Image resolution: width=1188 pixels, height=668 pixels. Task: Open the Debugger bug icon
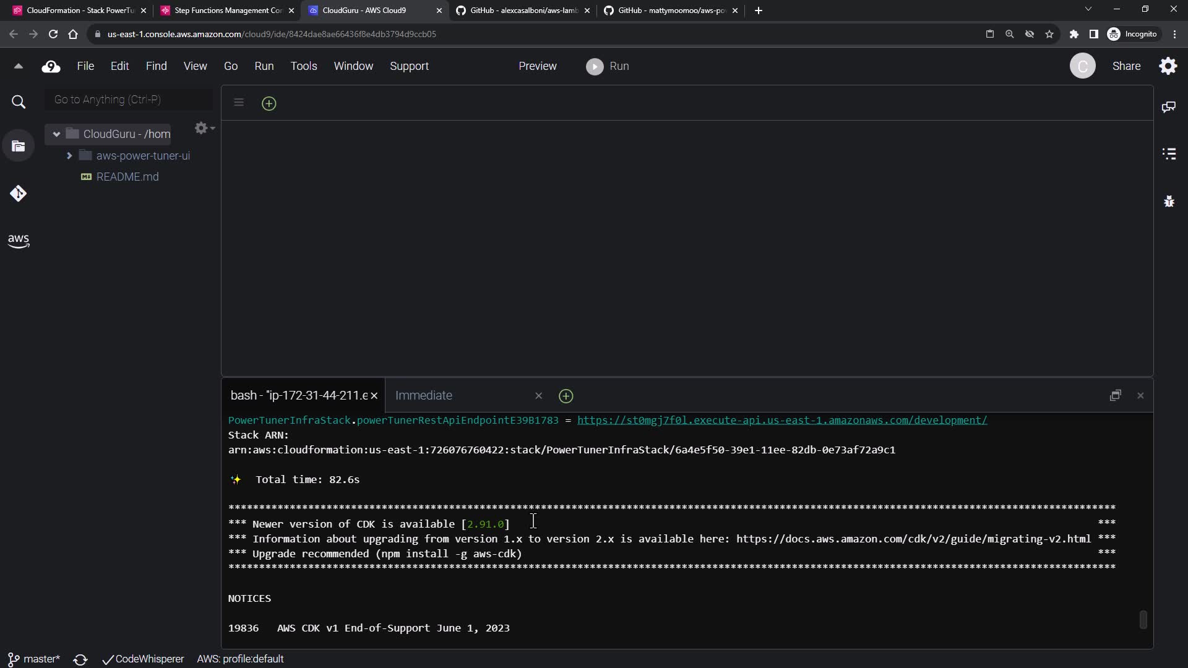[1168, 201]
